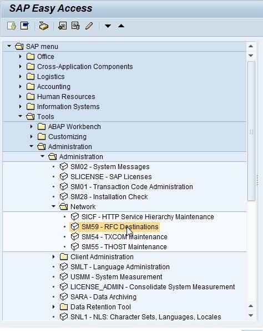Open the SAP Business Workplace icon
Viewport: 263px width, 331px height.
(x=44, y=26)
